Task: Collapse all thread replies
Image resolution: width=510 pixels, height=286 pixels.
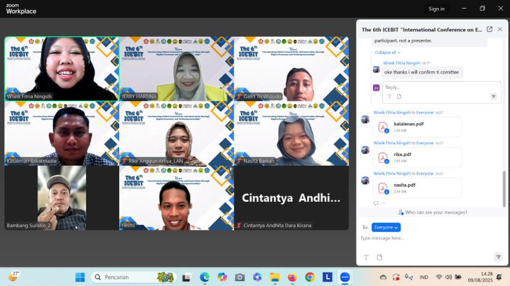Action: [387, 52]
